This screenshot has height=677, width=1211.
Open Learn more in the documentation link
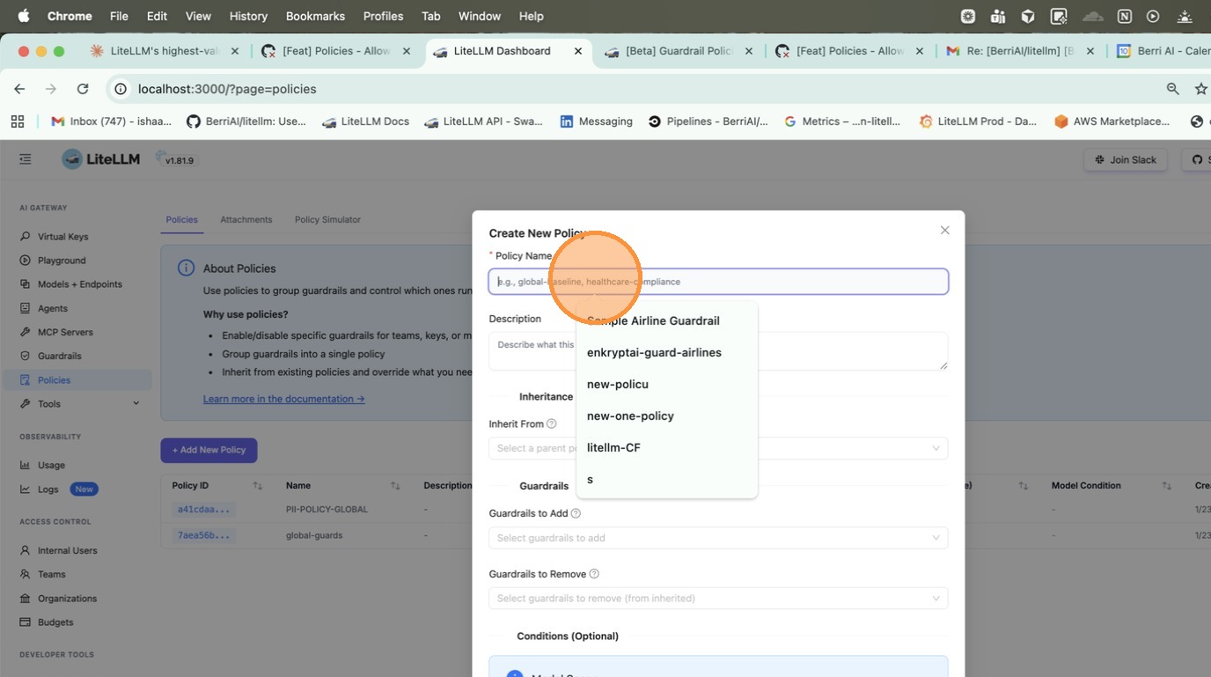coord(283,399)
